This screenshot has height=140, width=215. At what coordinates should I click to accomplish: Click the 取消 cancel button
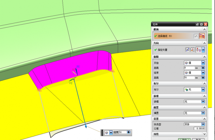[198, 139]
